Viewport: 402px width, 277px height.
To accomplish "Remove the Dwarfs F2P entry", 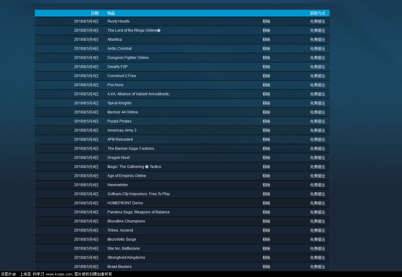I will (x=266, y=67).
